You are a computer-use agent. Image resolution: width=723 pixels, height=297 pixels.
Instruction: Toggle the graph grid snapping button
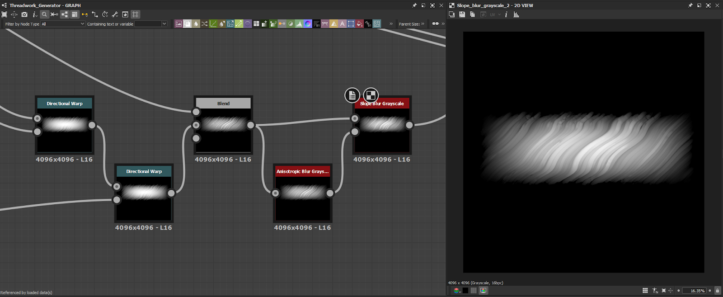click(x=136, y=14)
